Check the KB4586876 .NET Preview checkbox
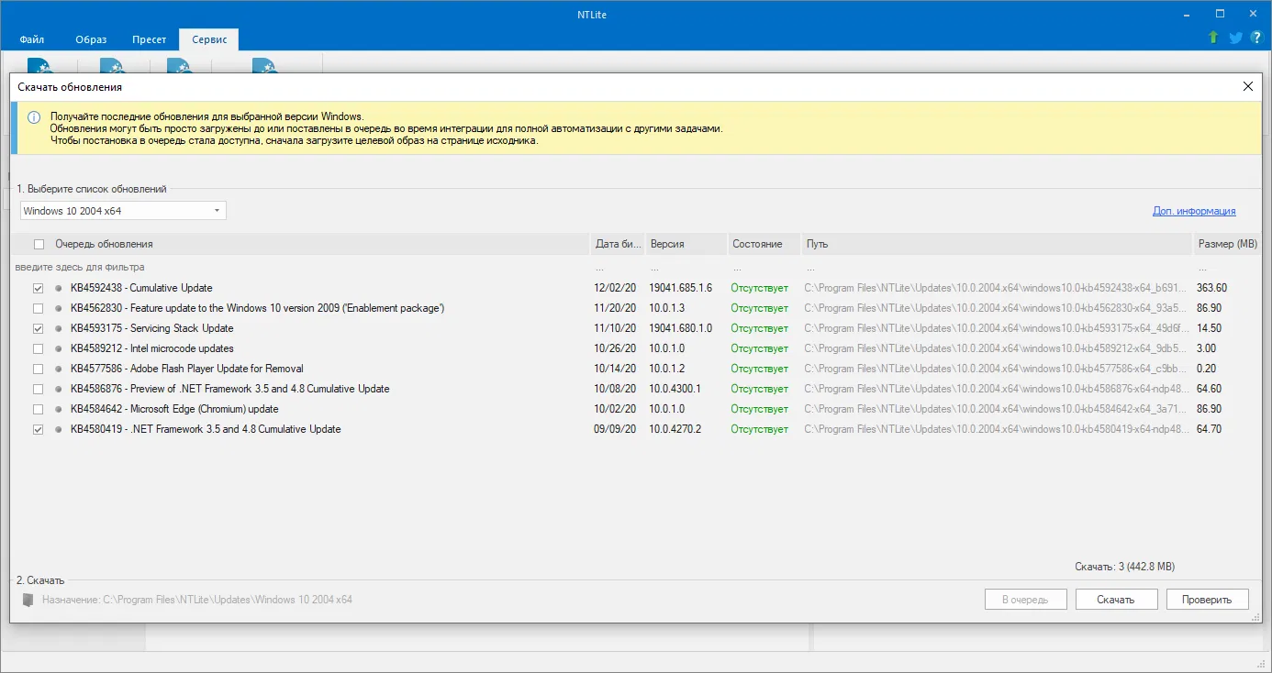 [39, 389]
